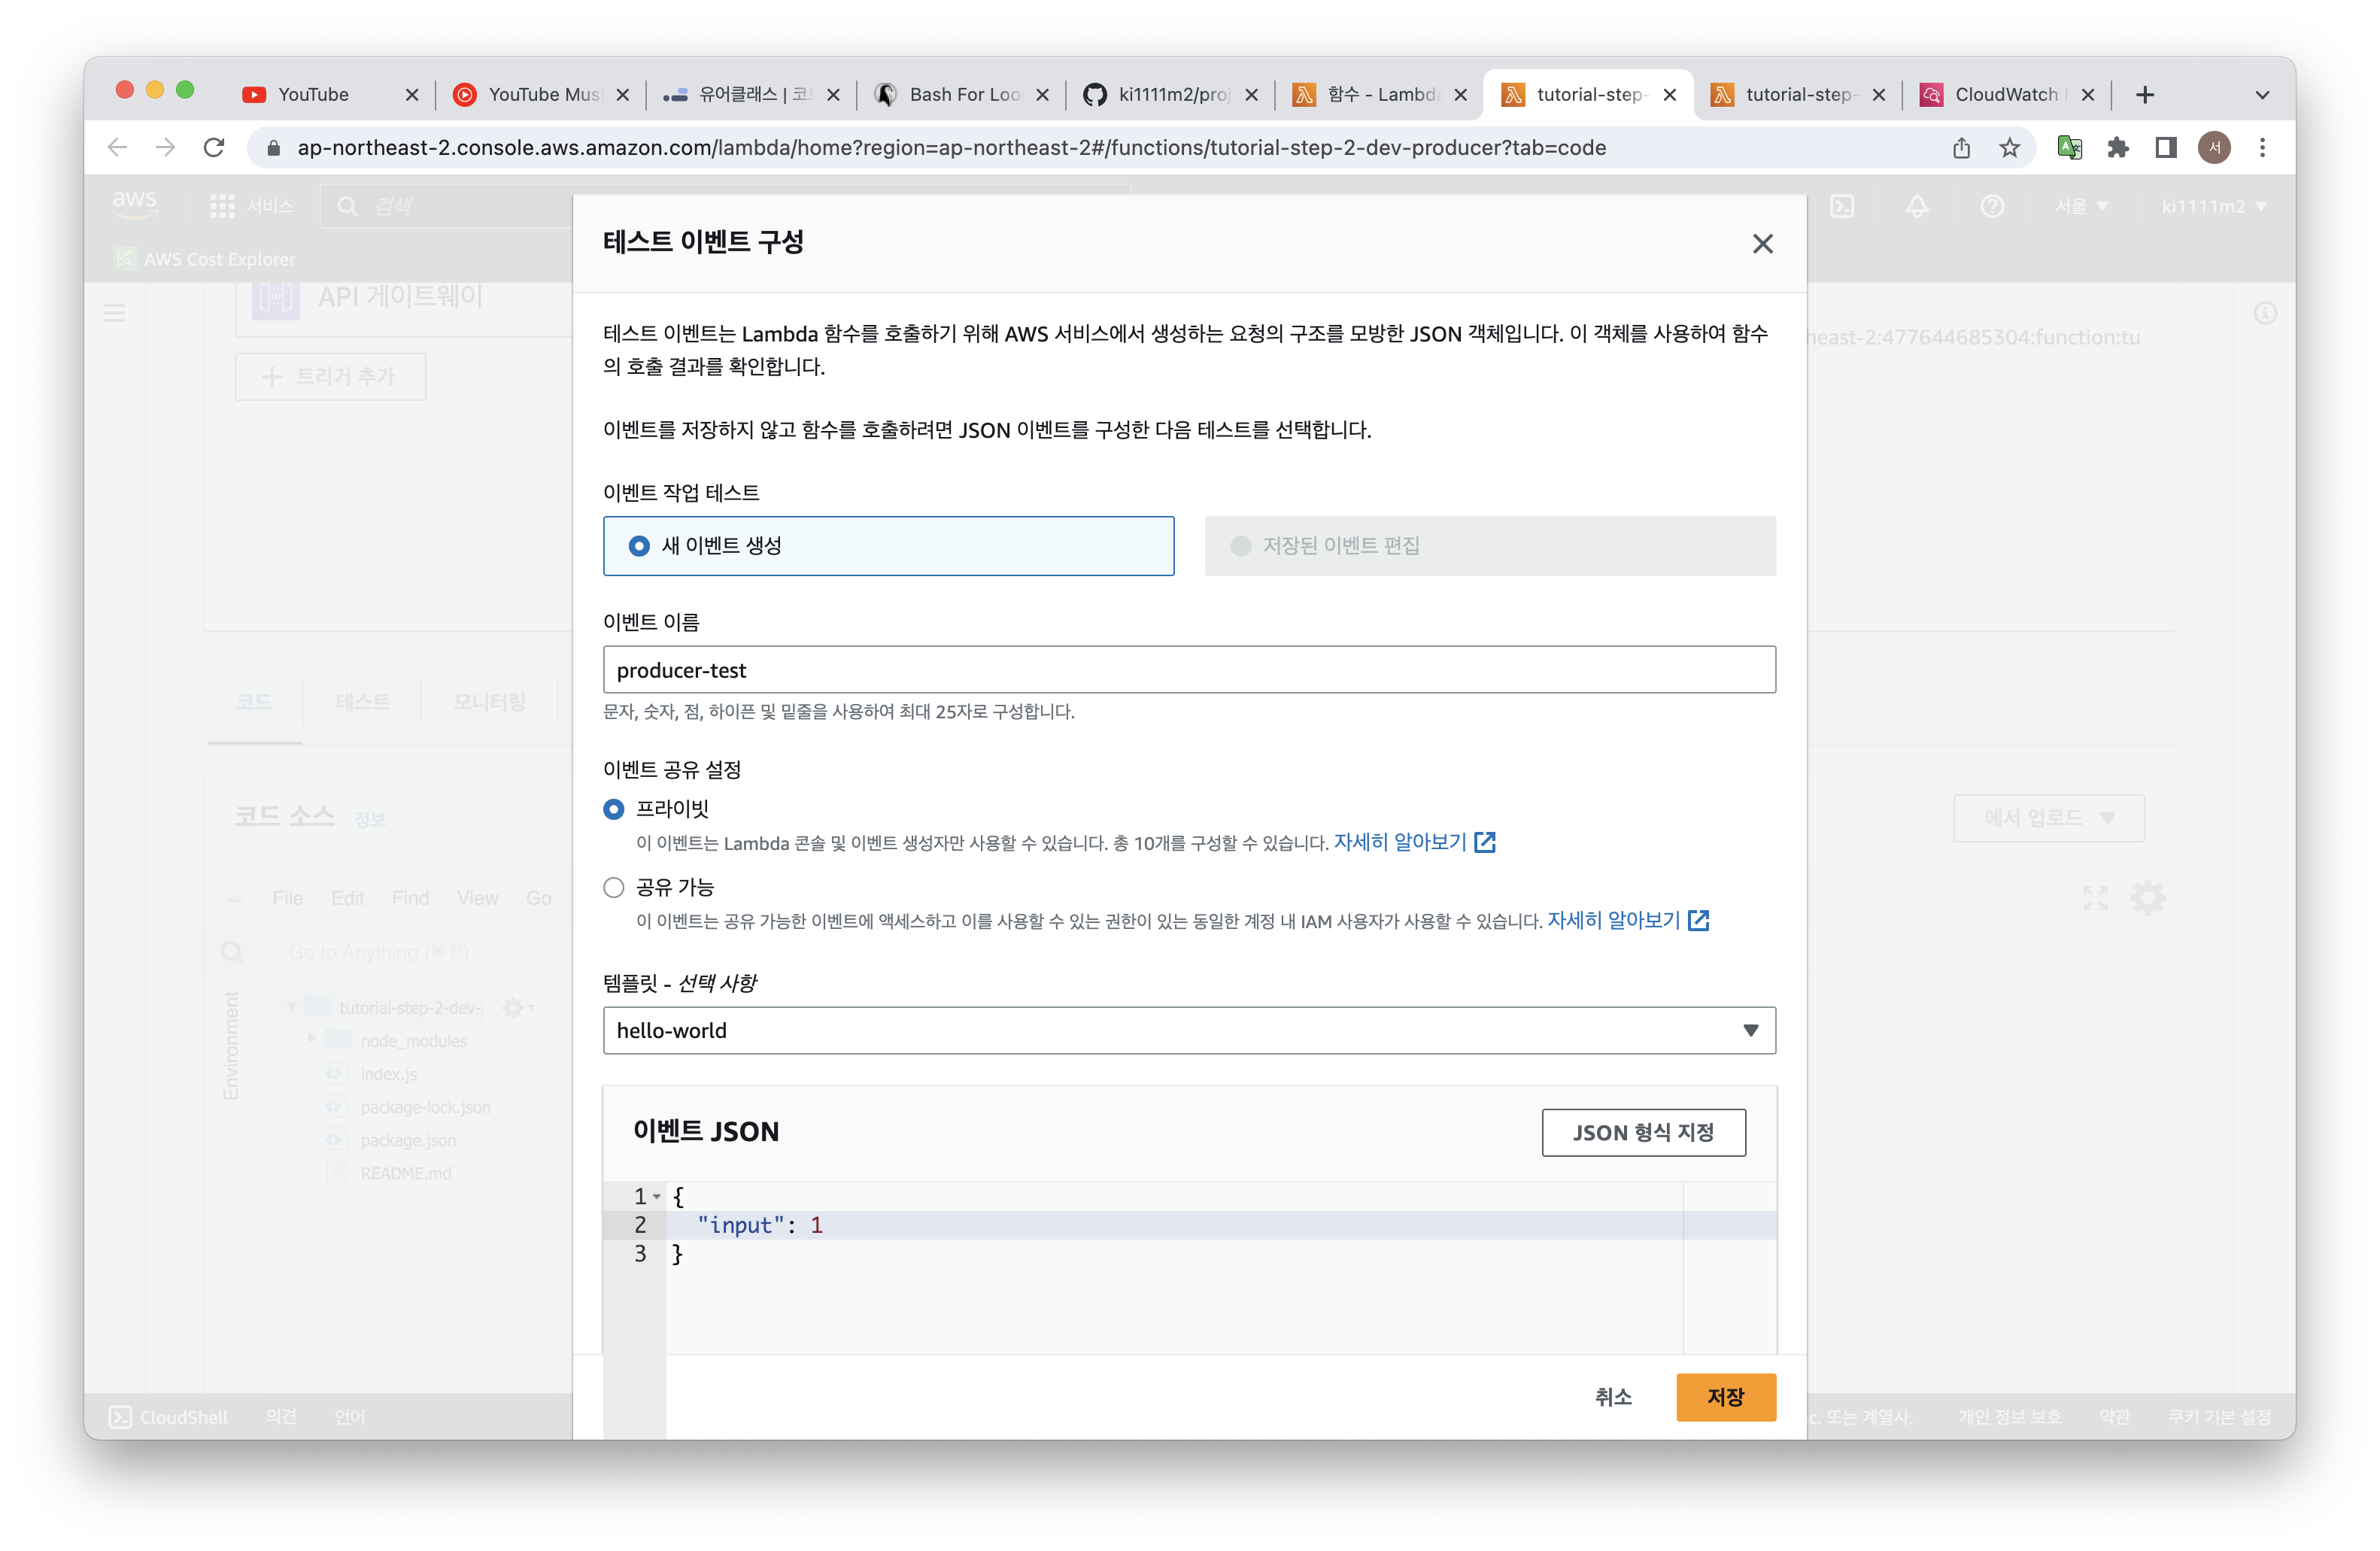This screenshot has height=1551, width=2380.
Task: Open the Chrome extensions puzzle icon
Action: coord(2117,148)
